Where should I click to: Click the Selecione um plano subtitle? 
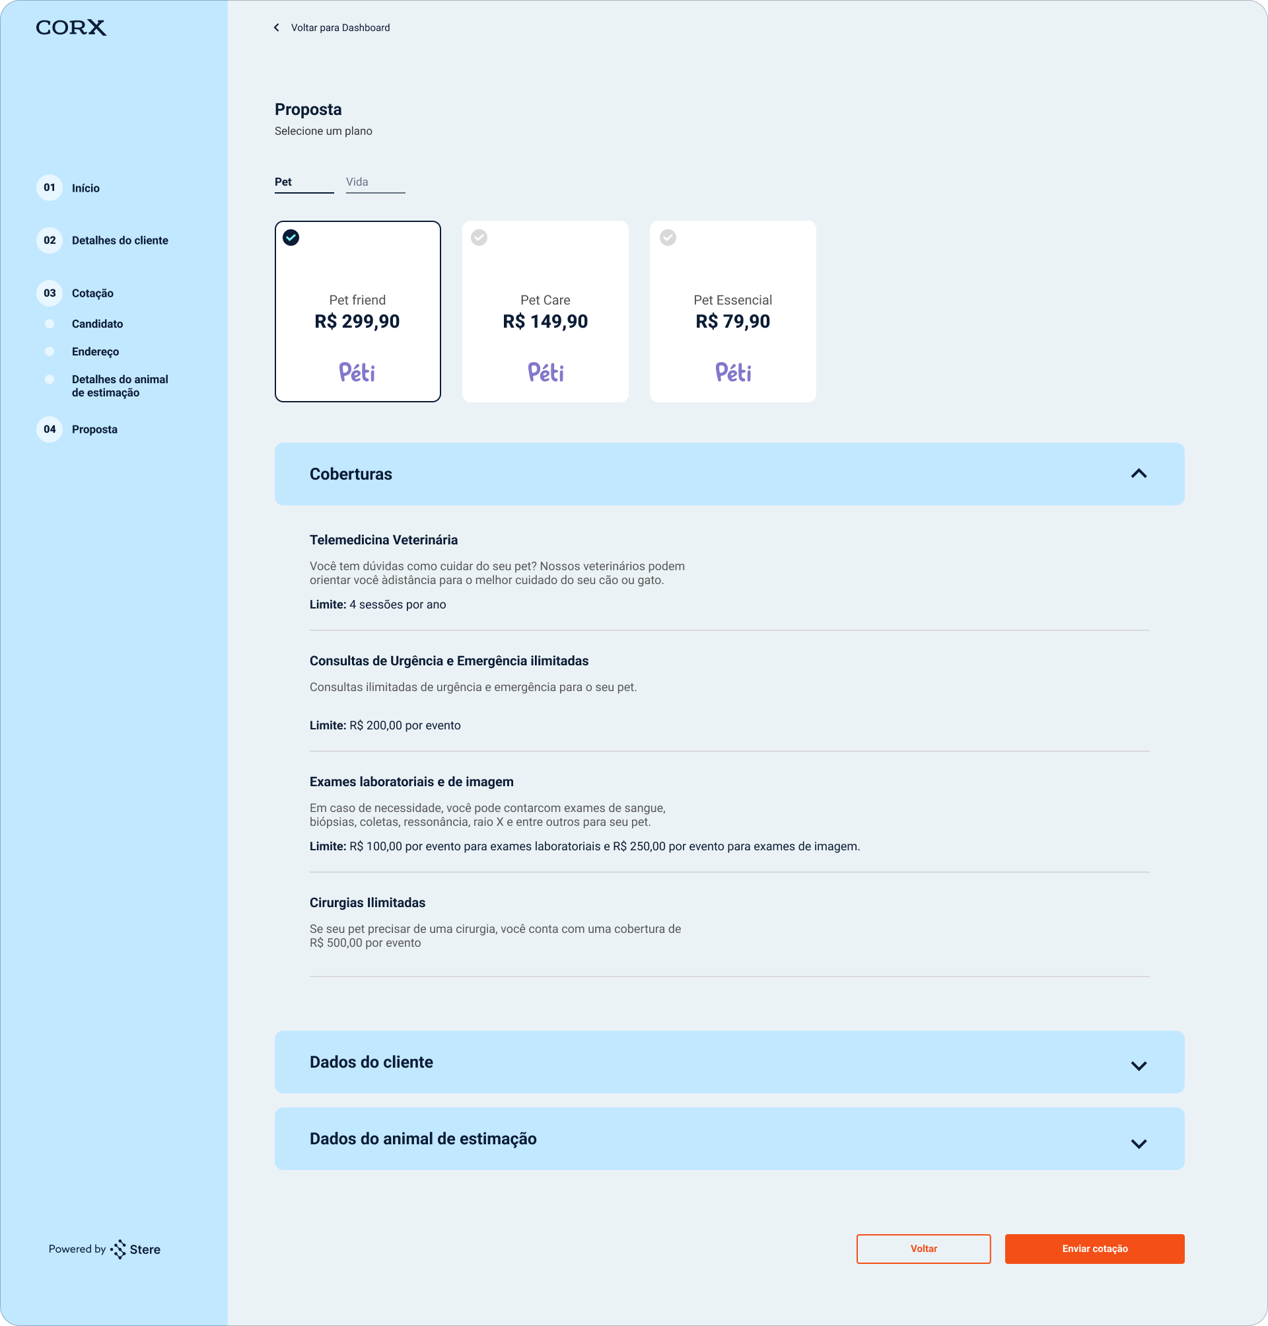point(323,131)
